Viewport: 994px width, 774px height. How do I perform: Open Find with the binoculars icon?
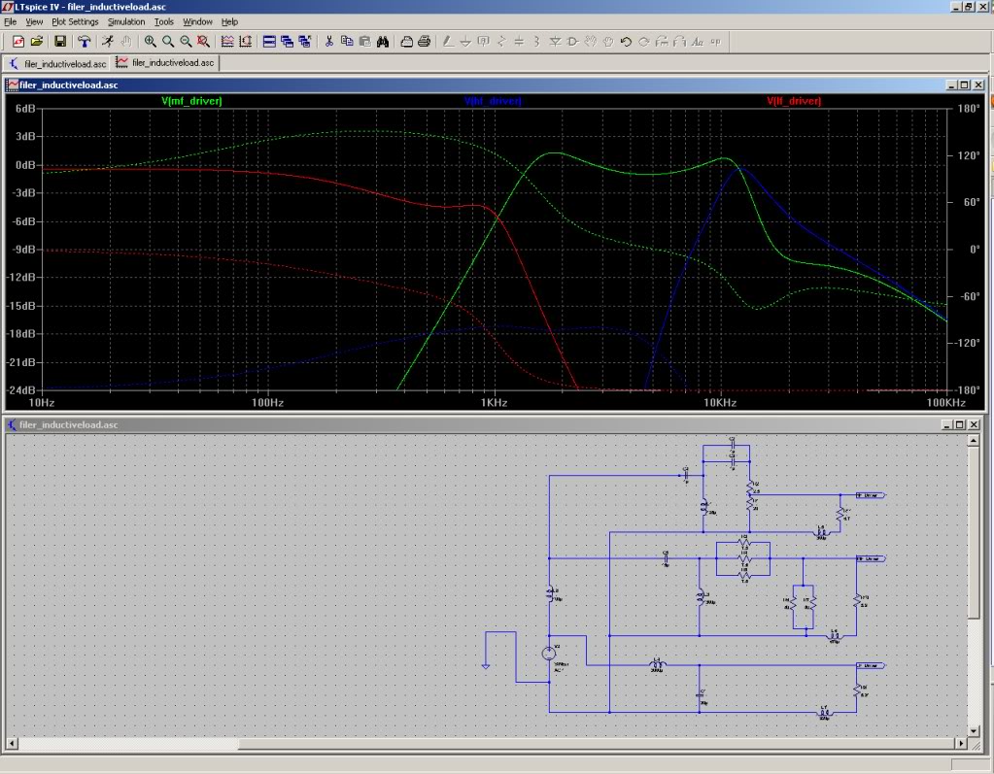pos(382,42)
